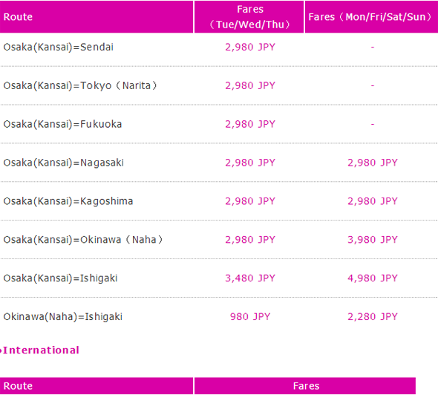Click the 2,280 JPY weekend fare
Image resolution: width=438 pixels, height=395 pixels.
coord(373,317)
